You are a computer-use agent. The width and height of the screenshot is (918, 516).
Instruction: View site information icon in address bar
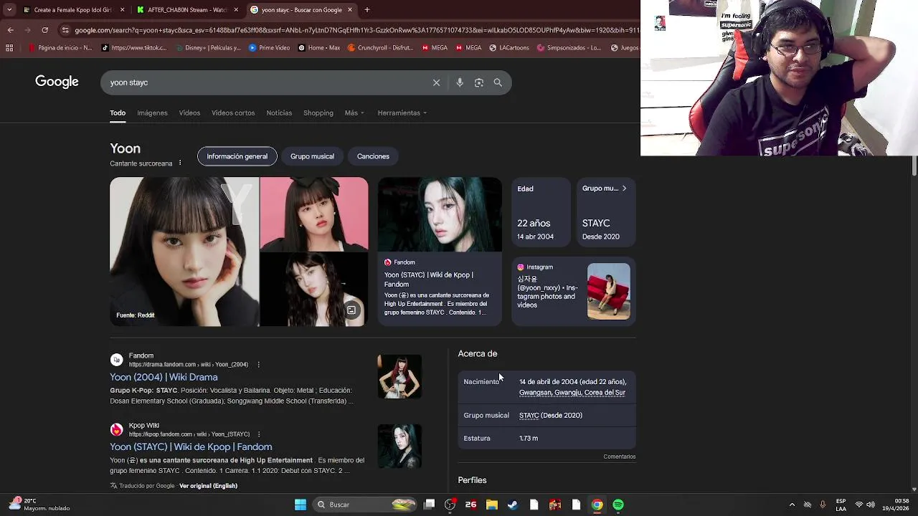65,30
